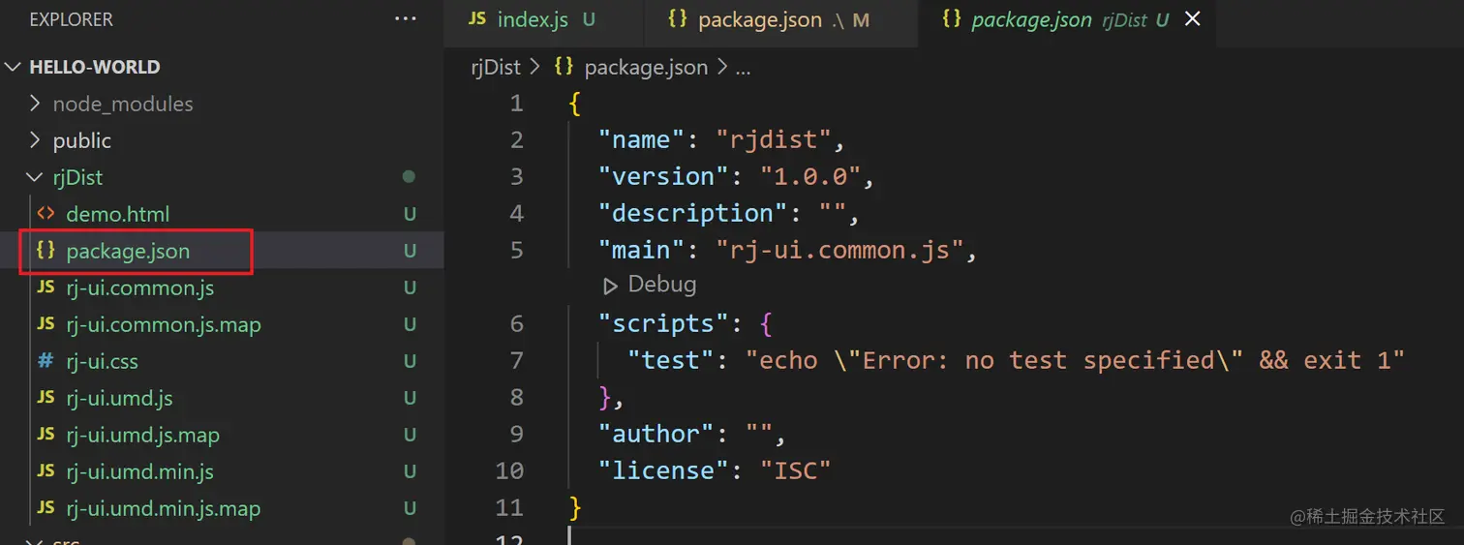This screenshot has width=1464, height=545.
Task: Click the JSON braces icon beside explorer package.json
Action: coord(46,250)
